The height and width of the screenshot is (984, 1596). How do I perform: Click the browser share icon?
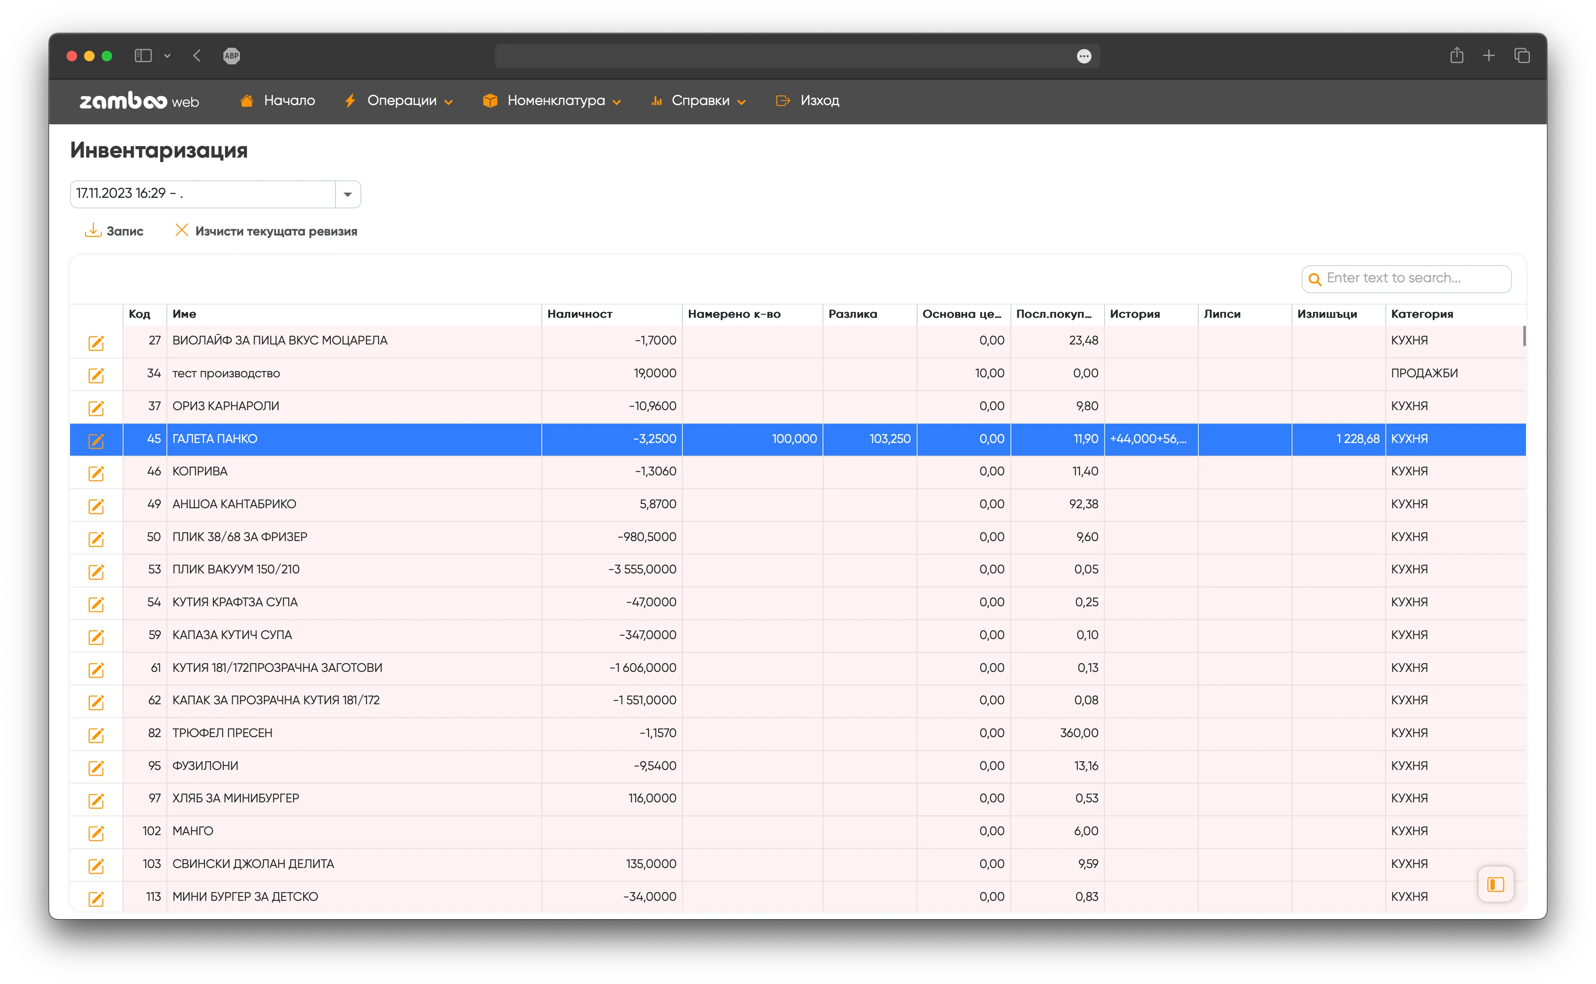1457,56
